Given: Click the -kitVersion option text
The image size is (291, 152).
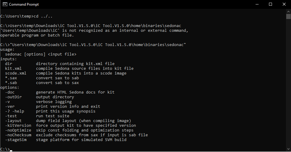Looking at the screenshot, I should 18,126.
